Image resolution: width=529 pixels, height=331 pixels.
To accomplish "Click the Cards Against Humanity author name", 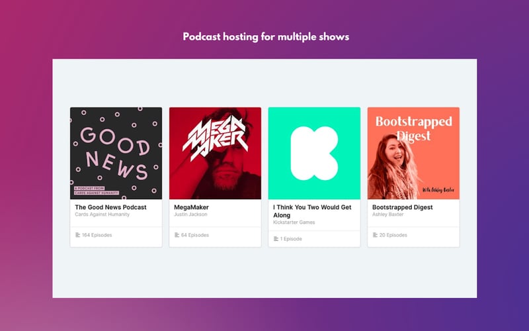I will pos(102,214).
